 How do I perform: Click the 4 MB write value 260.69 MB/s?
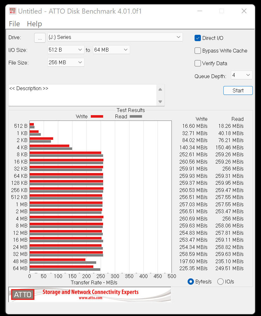193,219
